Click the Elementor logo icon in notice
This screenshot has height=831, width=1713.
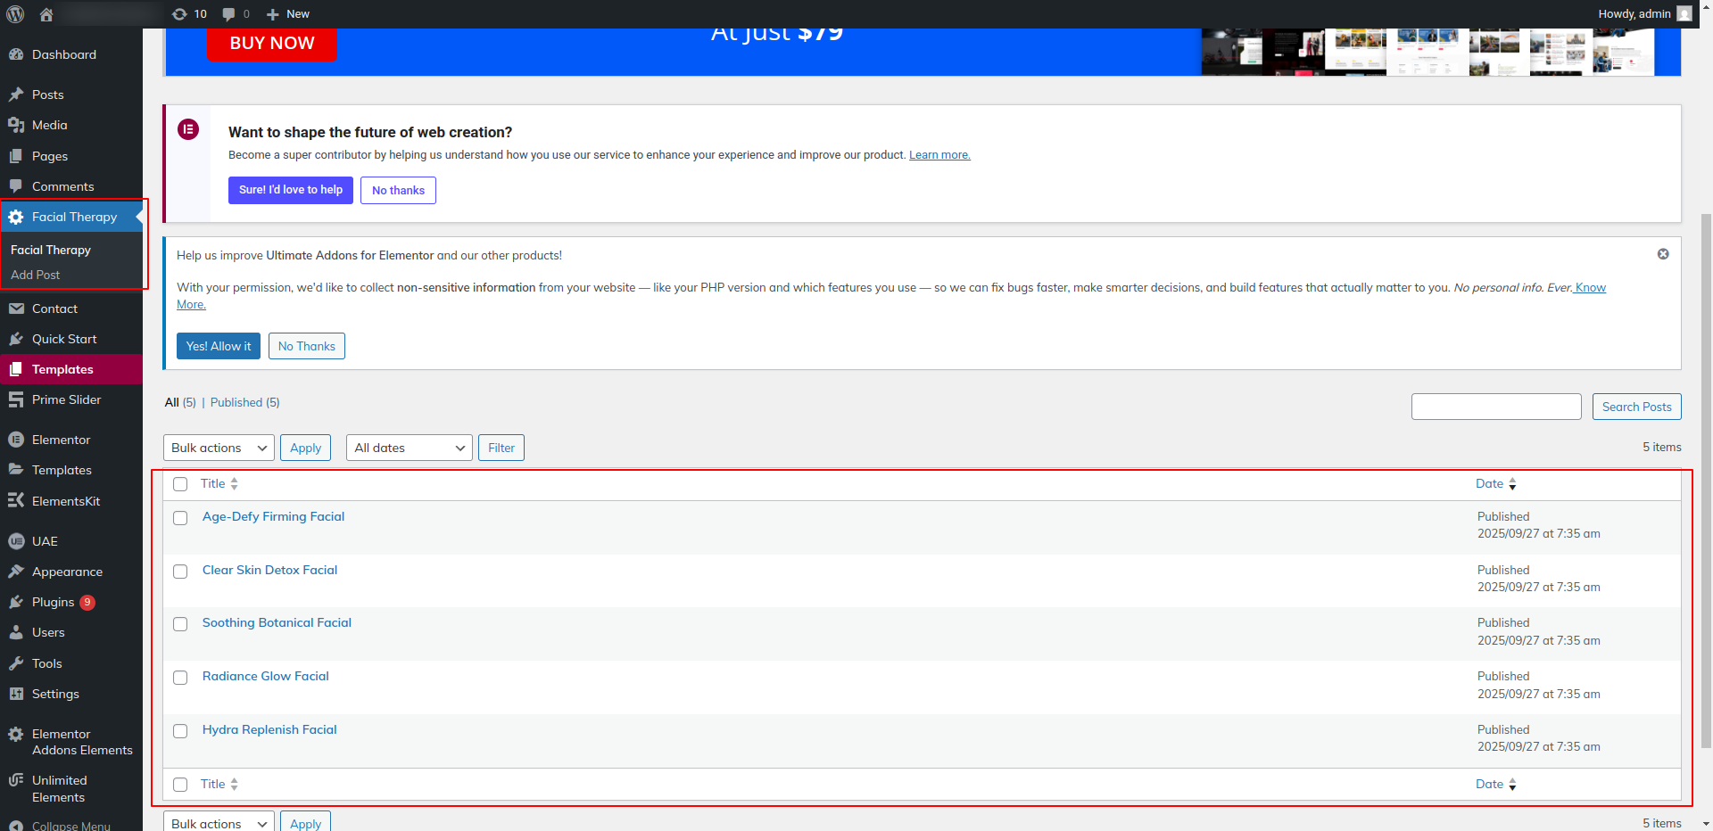click(x=188, y=129)
